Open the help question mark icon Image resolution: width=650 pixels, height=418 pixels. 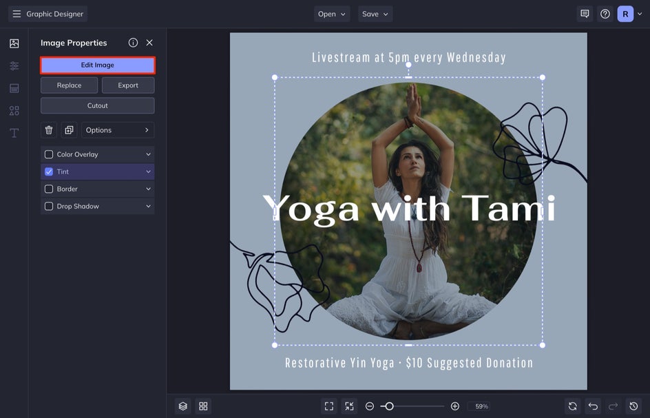coord(605,14)
